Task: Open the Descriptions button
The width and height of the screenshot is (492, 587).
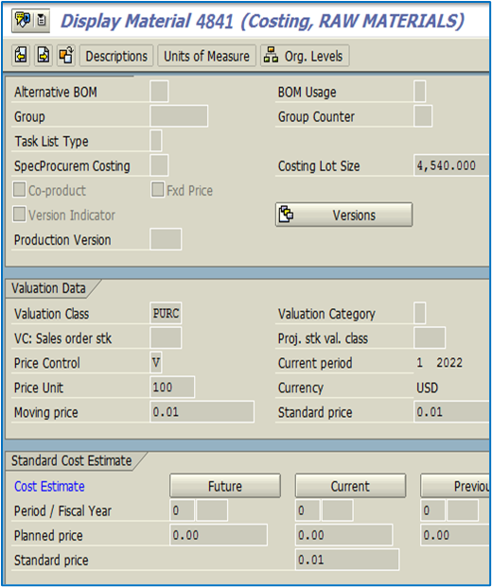Action: click(116, 56)
